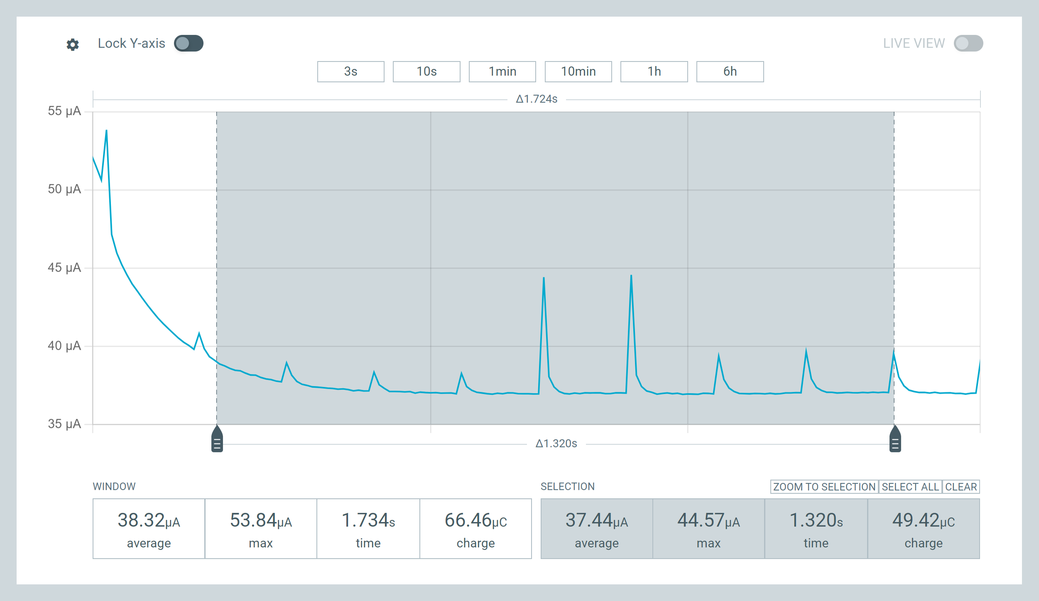Image resolution: width=1039 pixels, height=601 pixels.
Task: Toggle the Lock Y-axis switch
Action: (x=189, y=44)
